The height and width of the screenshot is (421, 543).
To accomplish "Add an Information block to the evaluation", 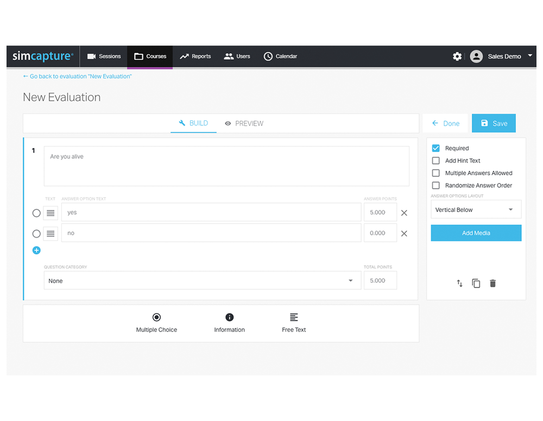I will point(229,323).
